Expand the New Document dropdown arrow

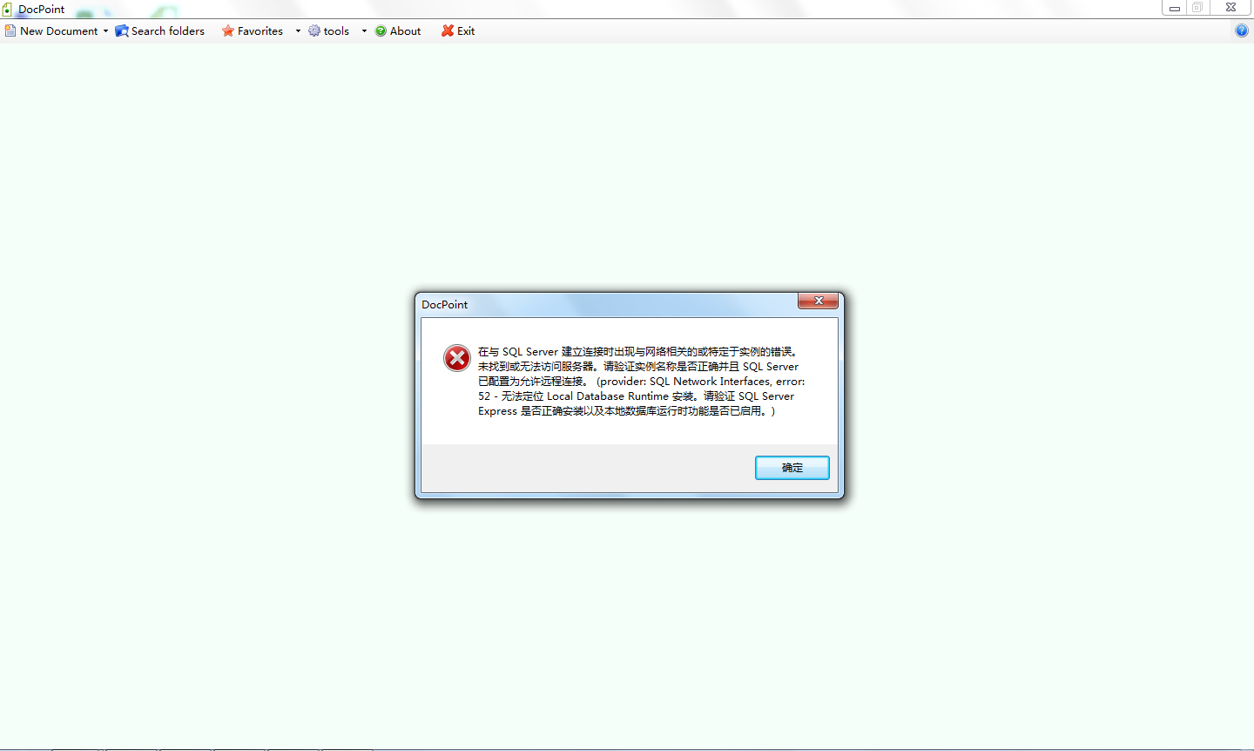[105, 31]
